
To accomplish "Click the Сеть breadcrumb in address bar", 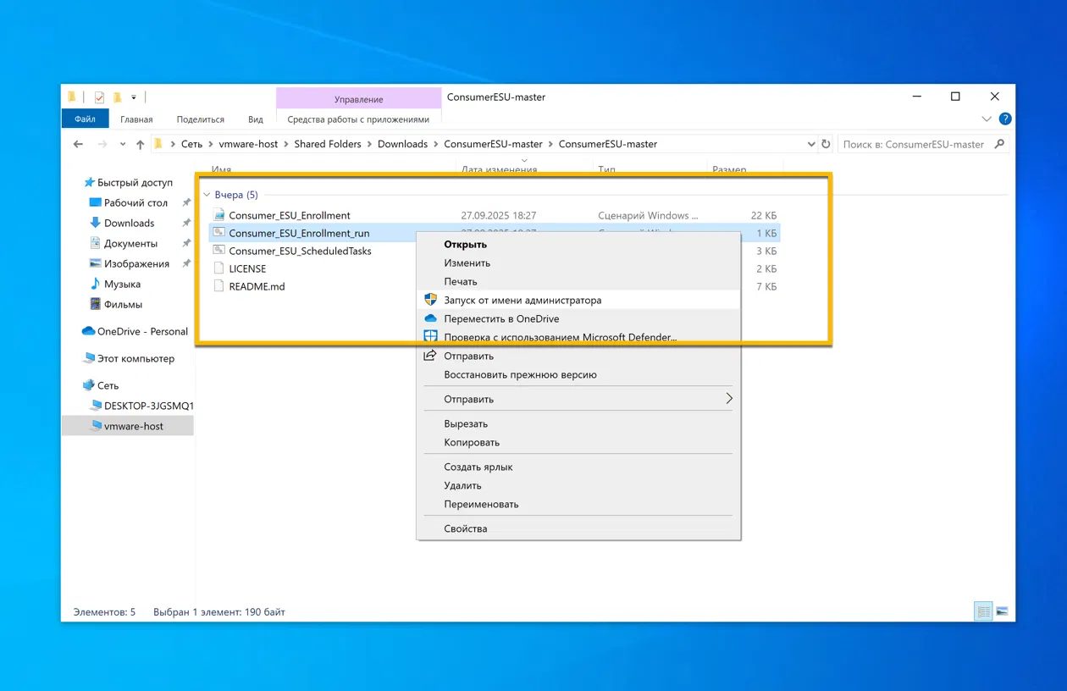I will (191, 144).
